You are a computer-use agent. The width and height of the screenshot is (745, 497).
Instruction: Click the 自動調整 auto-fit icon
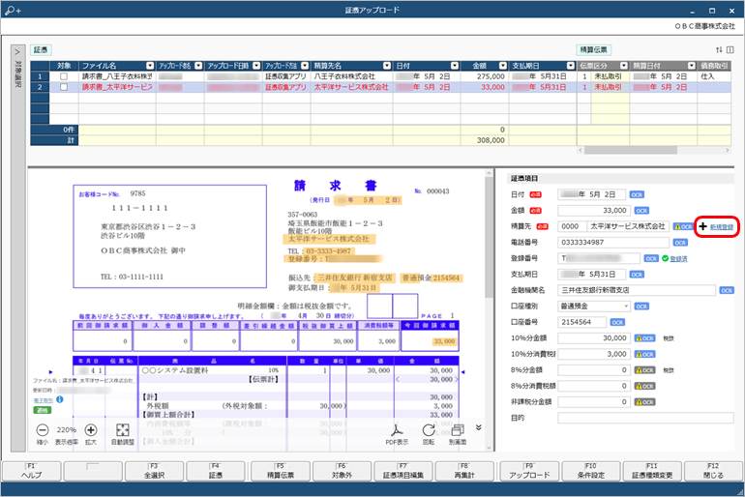123,430
